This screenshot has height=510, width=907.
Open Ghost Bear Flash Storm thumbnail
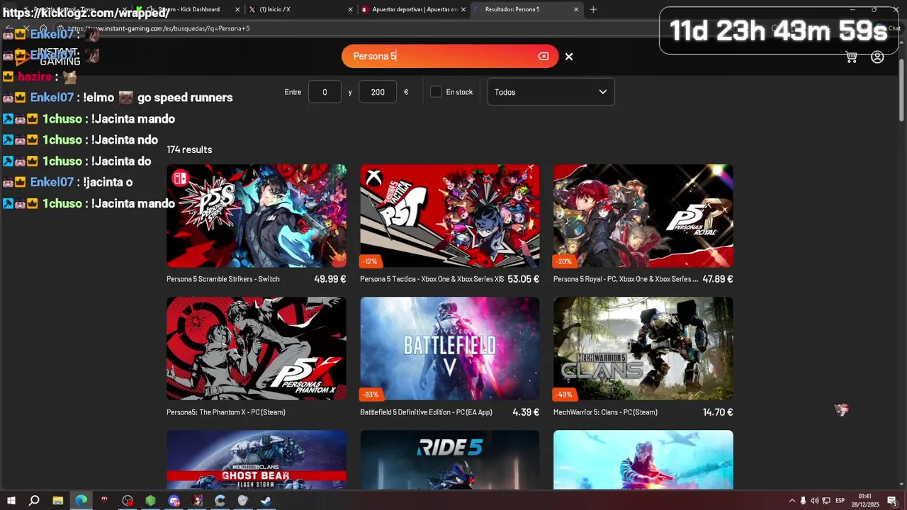pos(257,459)
